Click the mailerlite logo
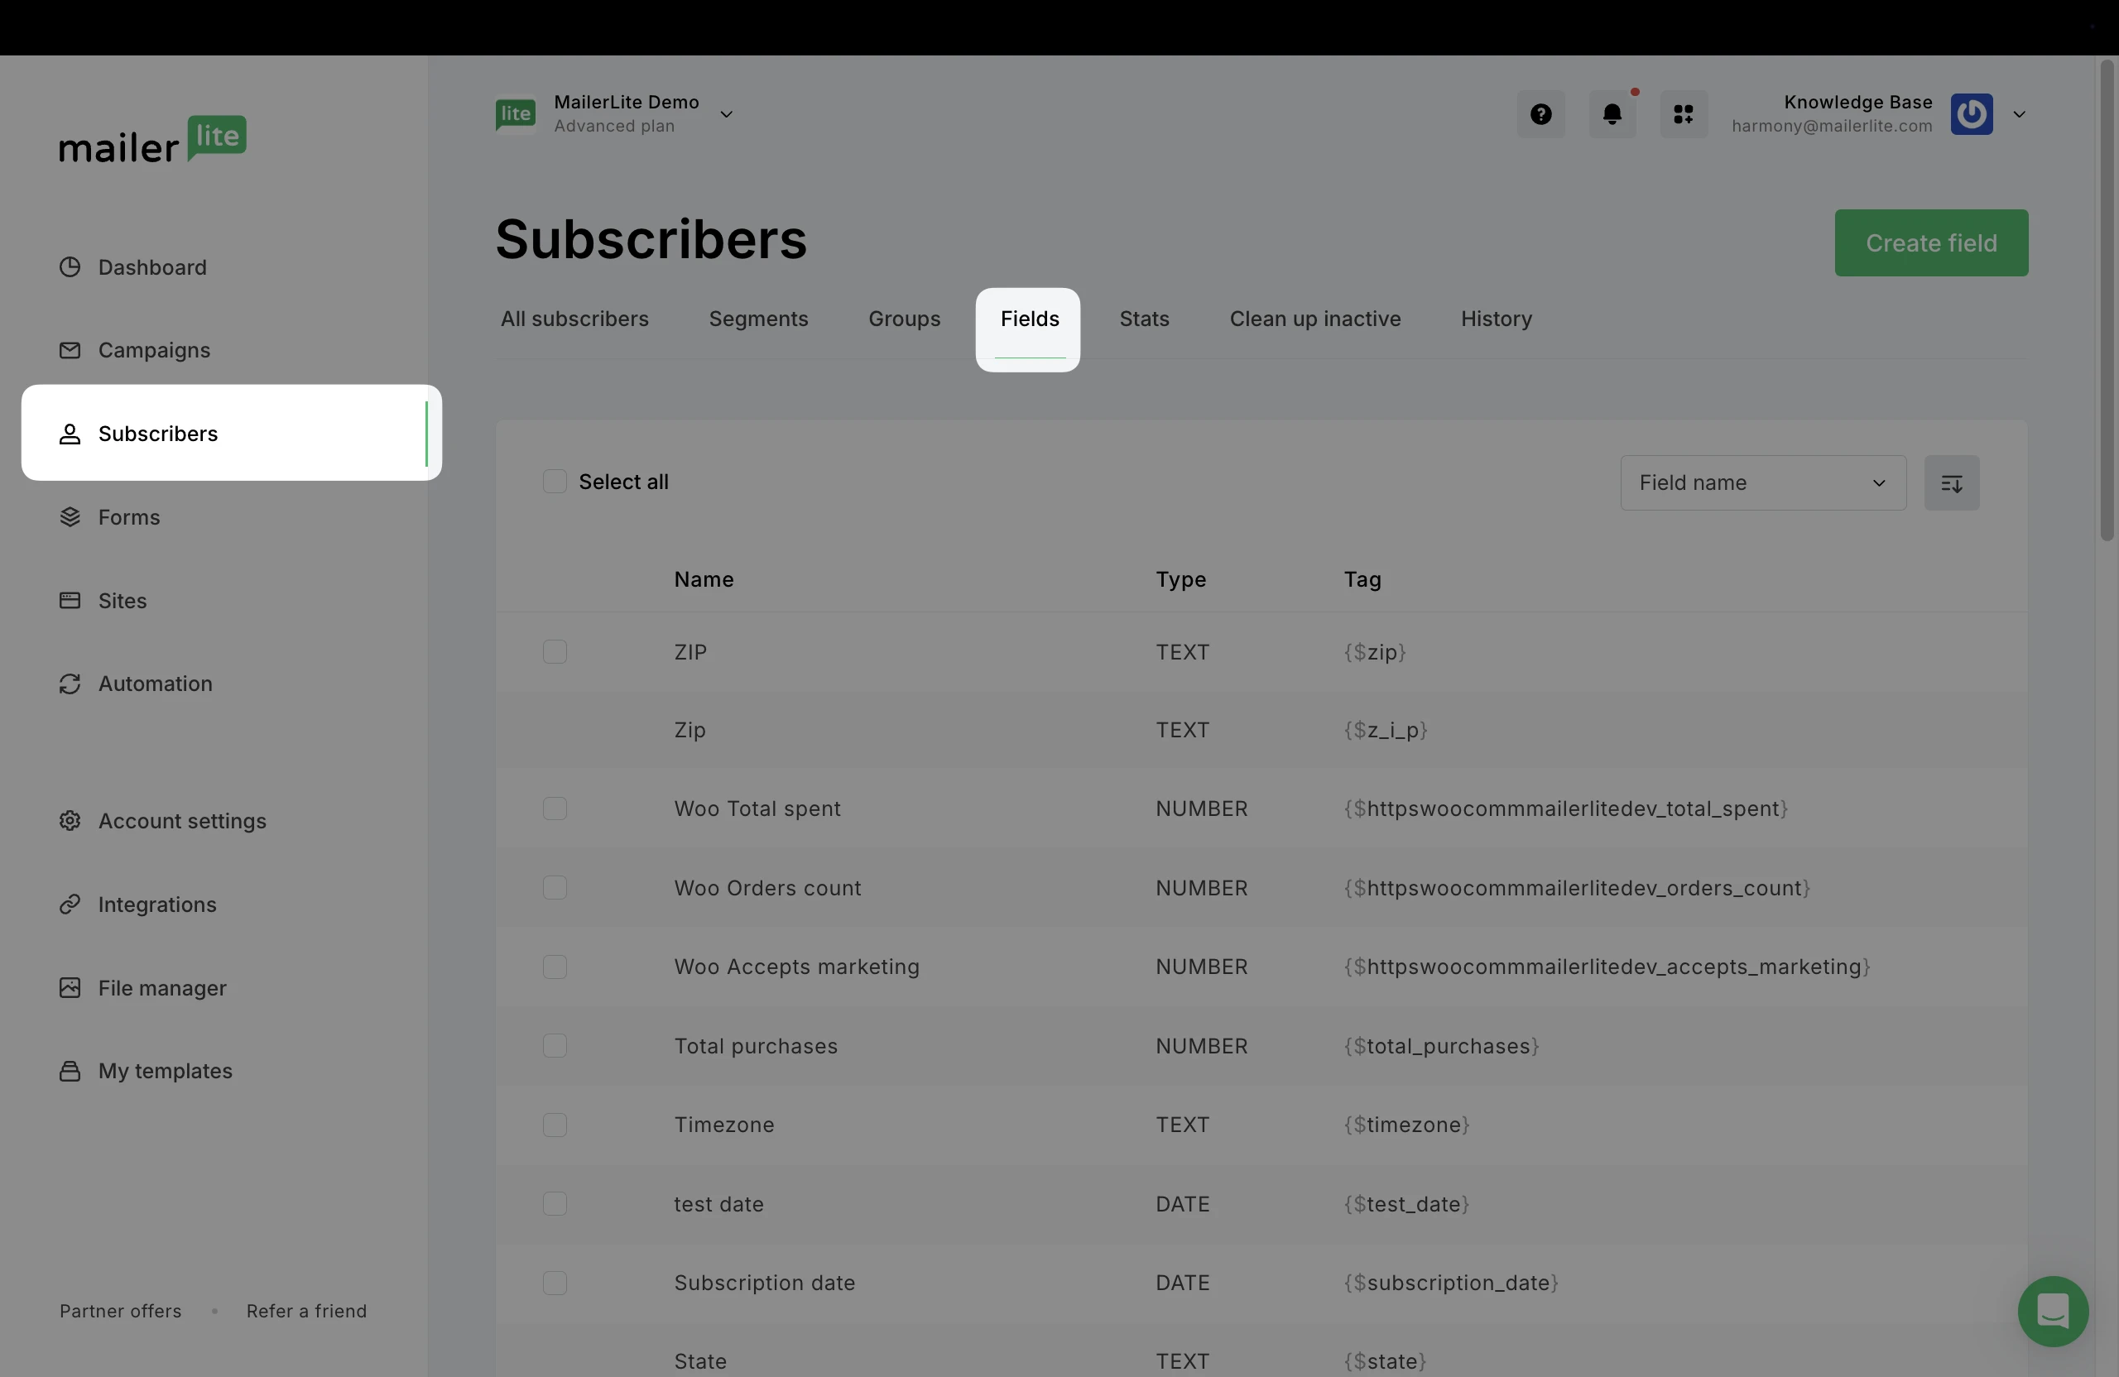 click(x=152, y=141)
